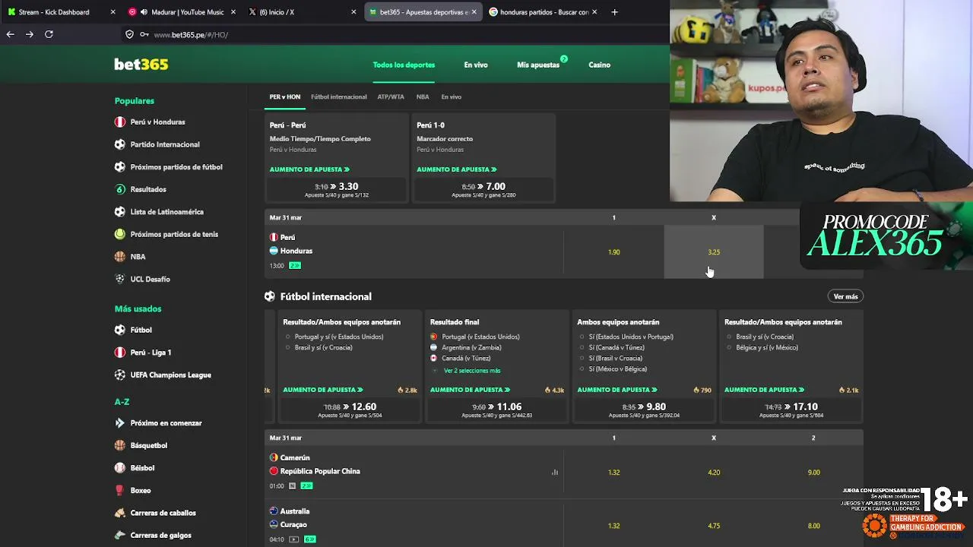Viewport: 973px width, 547px height.
Task: Bet on boosted odds 3.30 Perú - Perú
Action: click(336, 190)
